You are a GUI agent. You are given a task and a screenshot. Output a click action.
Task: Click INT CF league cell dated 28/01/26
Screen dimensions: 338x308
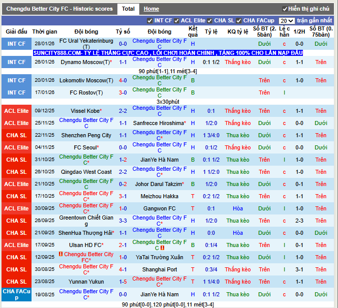(x=16, y=44)
